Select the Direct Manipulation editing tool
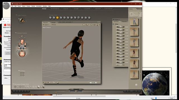 pos(89,18)
